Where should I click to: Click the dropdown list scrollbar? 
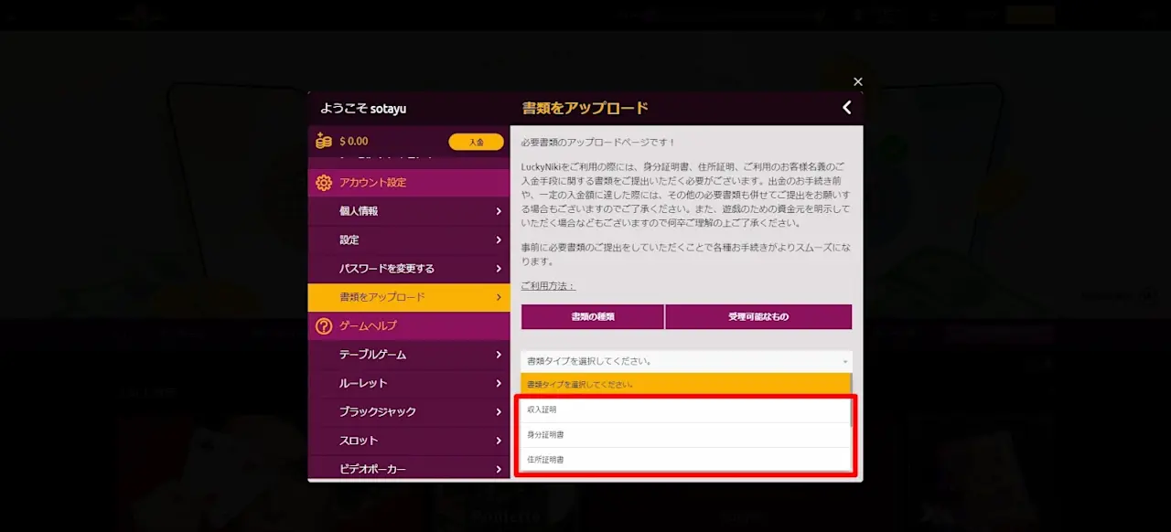[852, 400]
